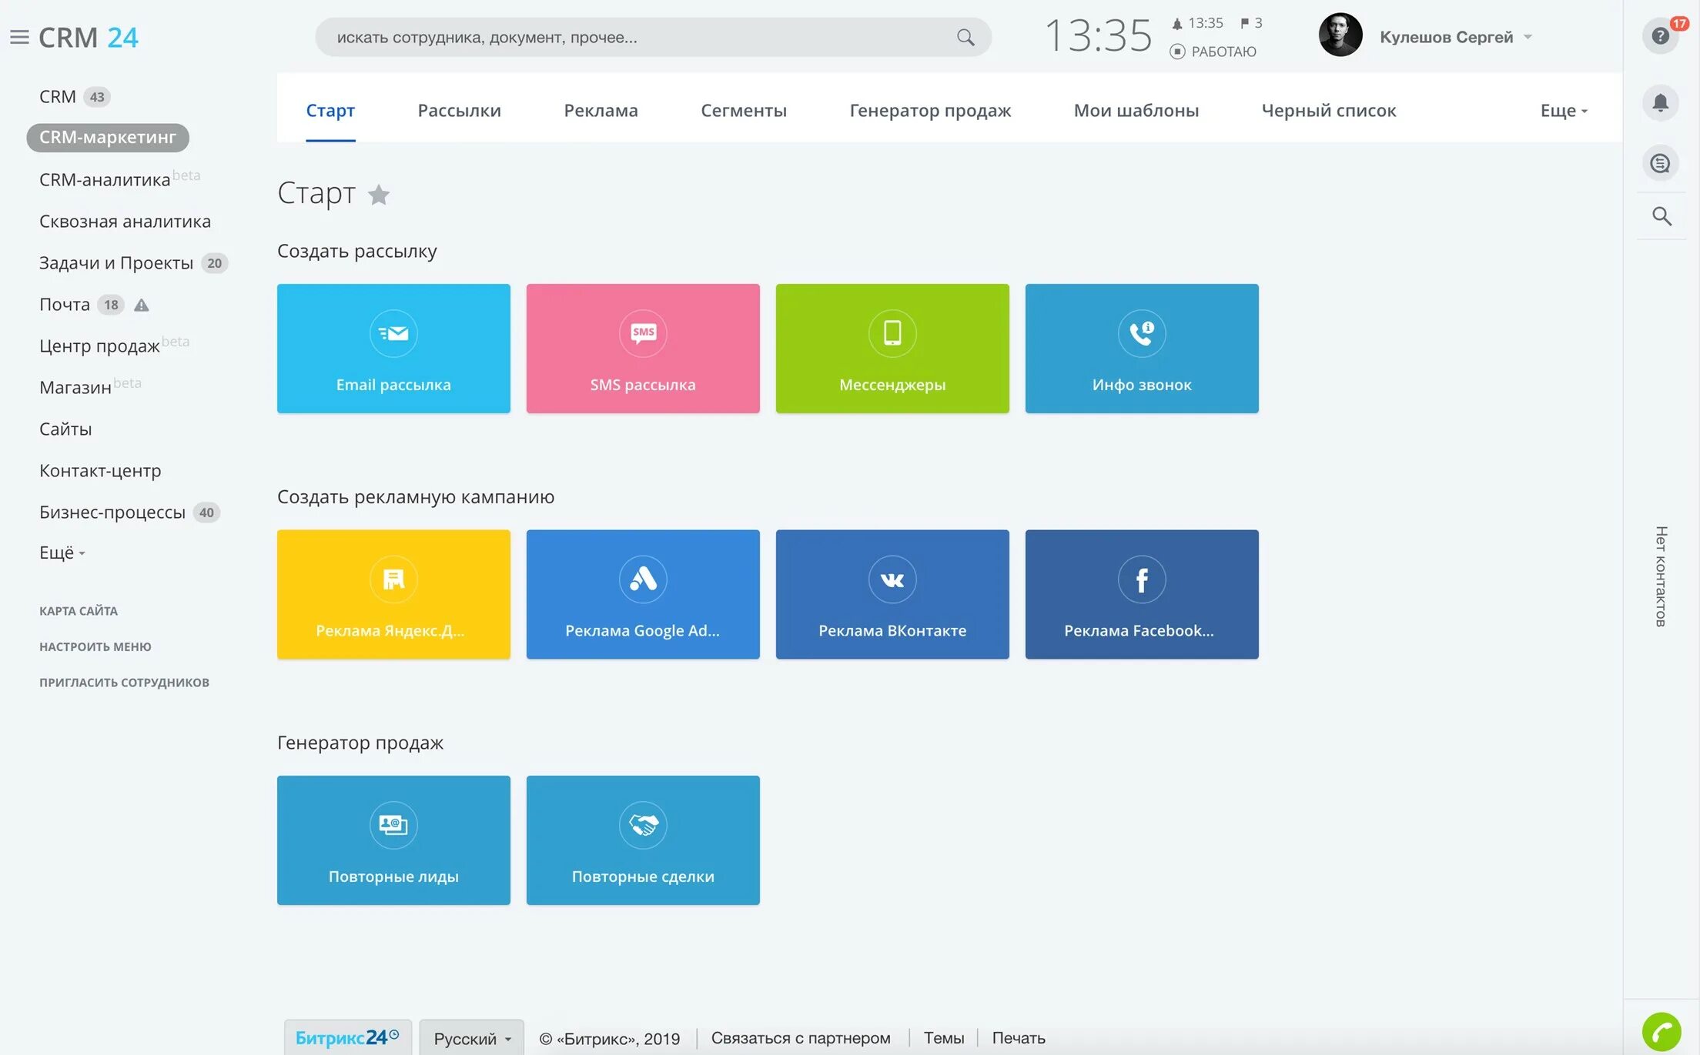Click Пригласить сотрудников in the sidebar
Image resolution: width=1700 pixels, height=1055 pixels.
point(125,682)
